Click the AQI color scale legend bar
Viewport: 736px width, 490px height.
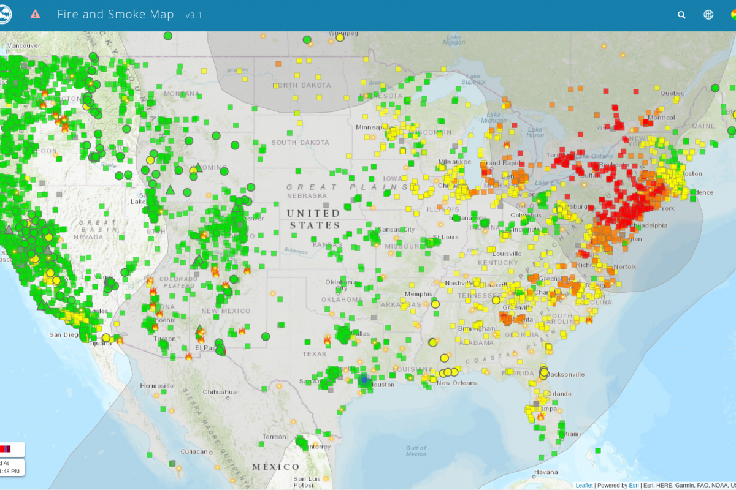click(x=6, y=449)
